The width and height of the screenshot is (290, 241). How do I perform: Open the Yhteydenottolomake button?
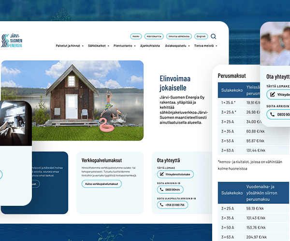pyautogui.click(x=175, y=174)
